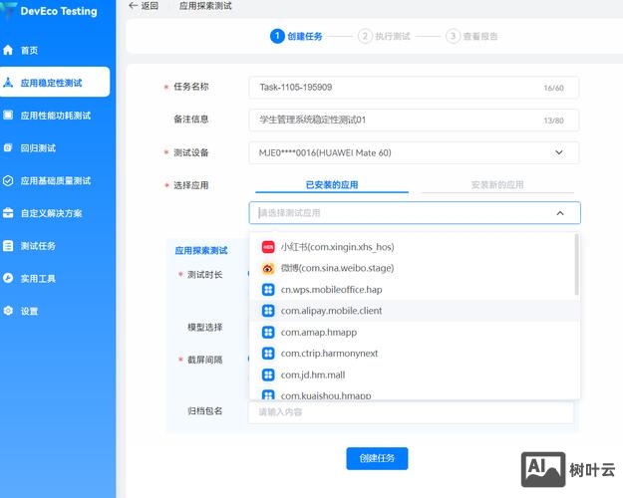
Task: Click step 1 circle 创建任务
Action: pos(277,36)
